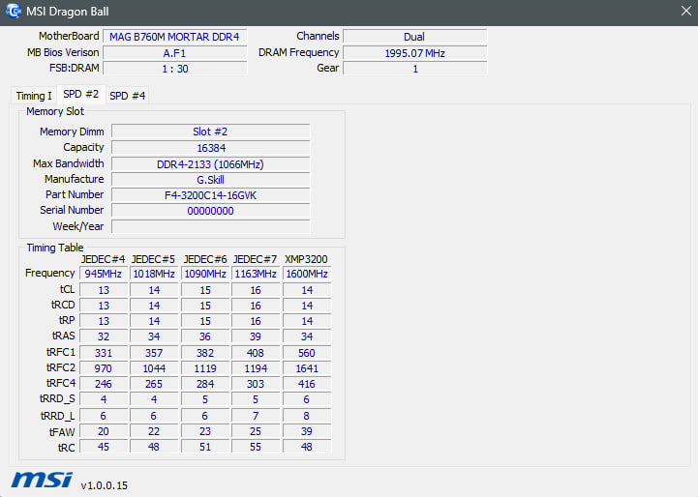Screen dimensions: 698x497
Task: Click the tRFC4 value 284
Action: (x=205, y=384)
